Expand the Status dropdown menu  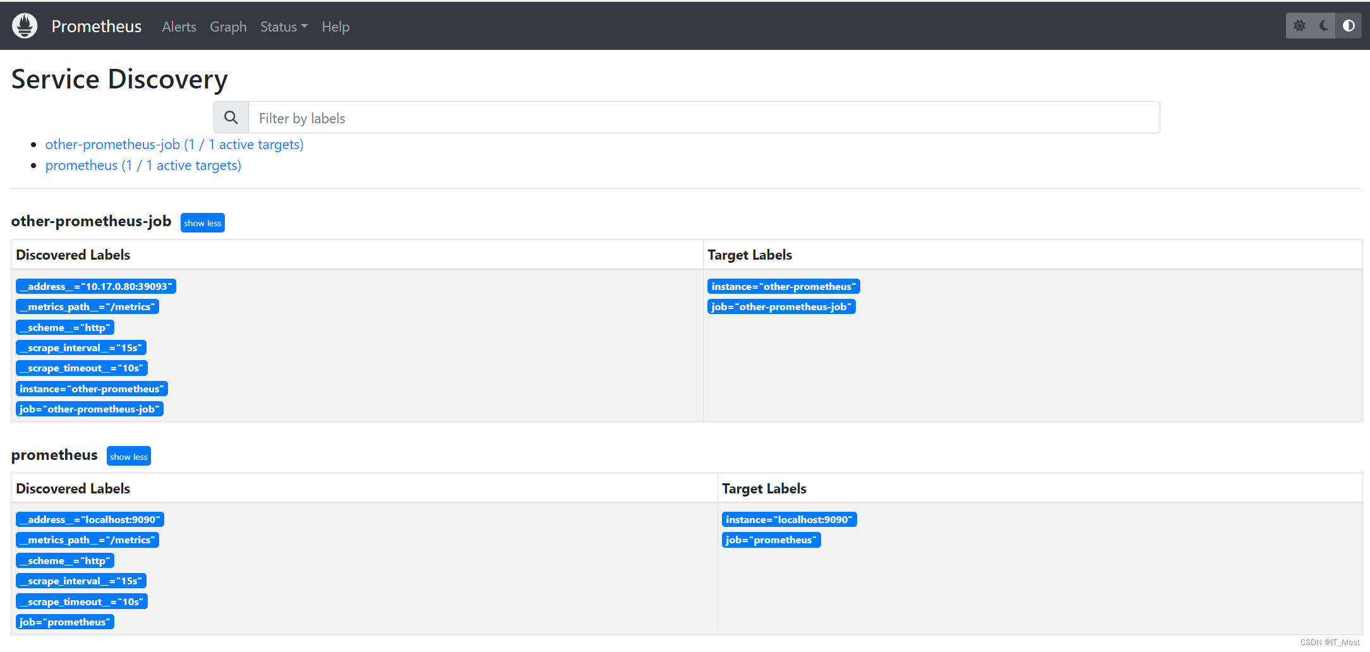pyautogui.click(x=284, y=27)
